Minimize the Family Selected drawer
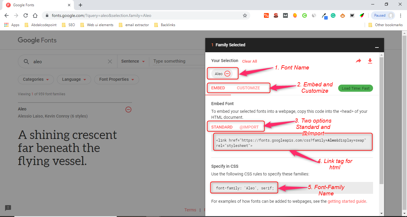This screenshot has height=217, width=407. coord(377,47)
